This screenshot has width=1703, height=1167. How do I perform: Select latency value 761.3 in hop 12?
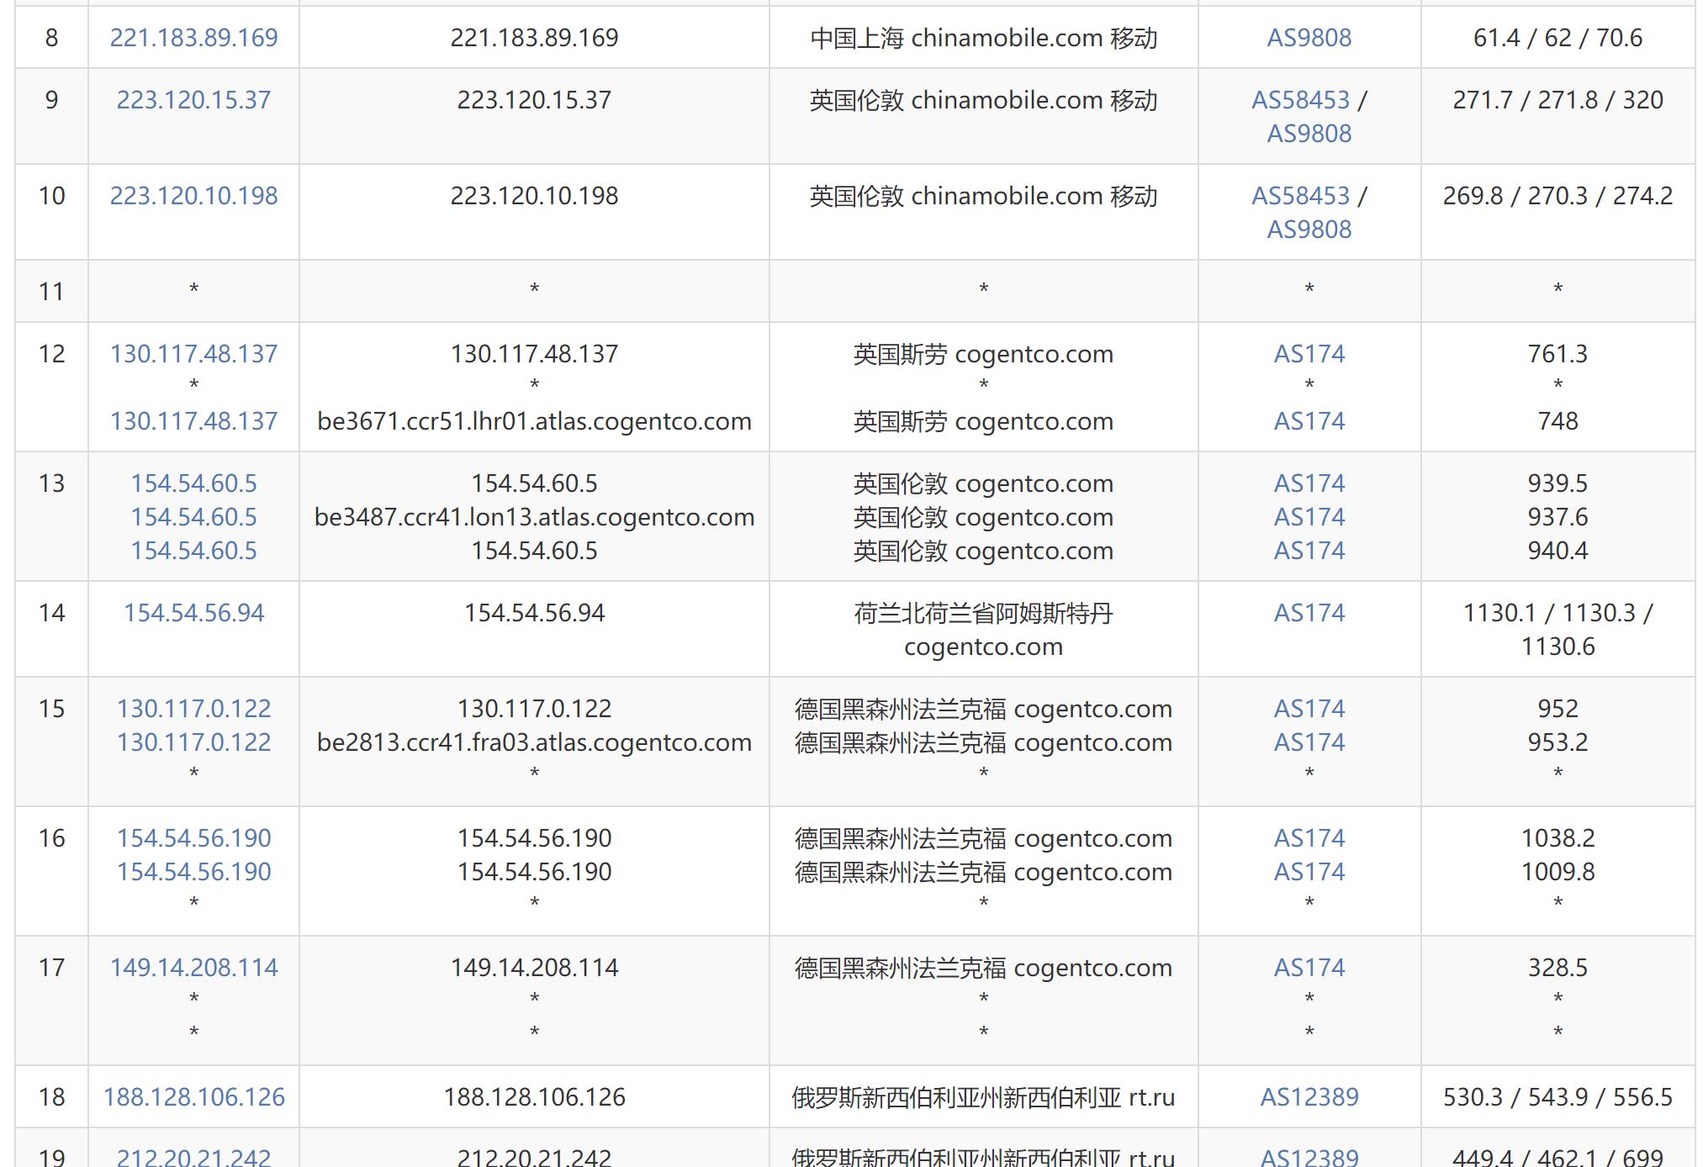click(x=1558, y=354)
